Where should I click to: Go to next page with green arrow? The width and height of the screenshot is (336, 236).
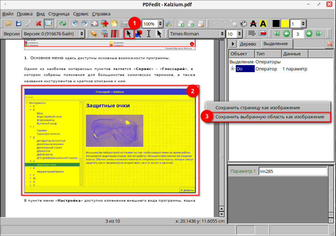pyautogui.click(x=309, y=34)
